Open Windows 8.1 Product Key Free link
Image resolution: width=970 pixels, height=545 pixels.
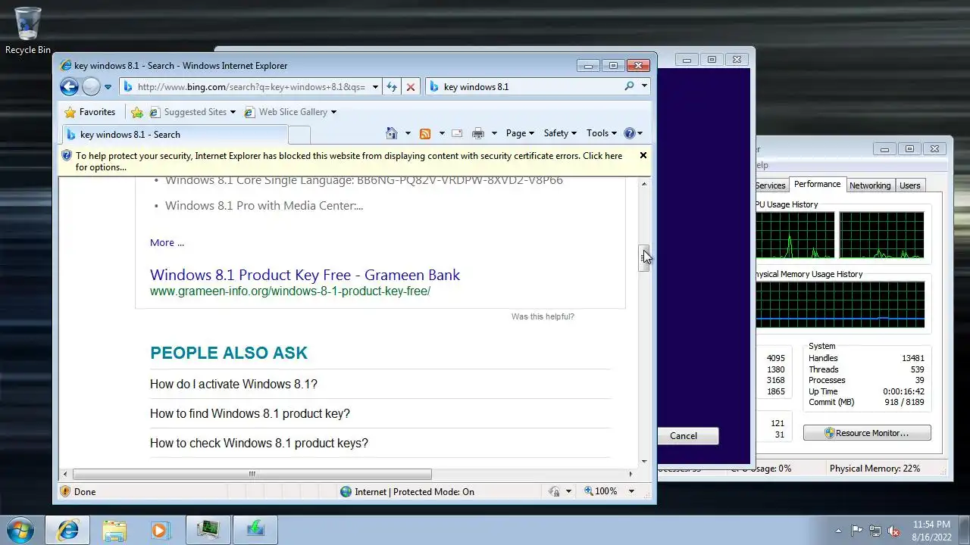coord(305,275)
